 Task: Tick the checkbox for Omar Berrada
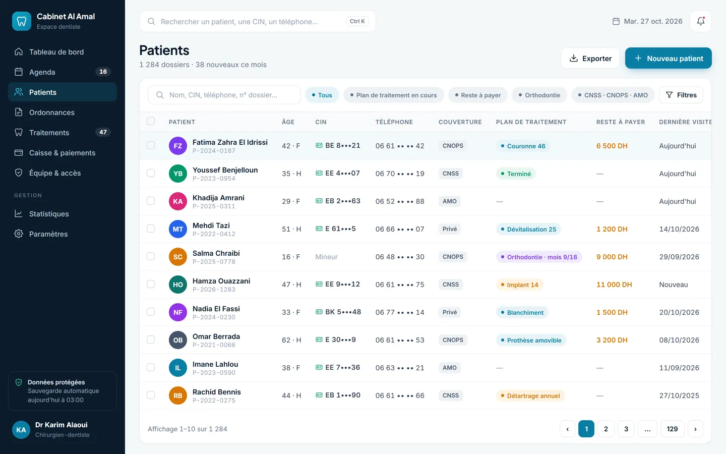151,339
